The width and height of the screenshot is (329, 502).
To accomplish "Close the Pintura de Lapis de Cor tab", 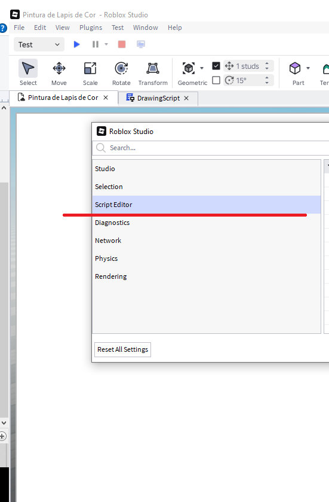I will click(x=106, y=98).
